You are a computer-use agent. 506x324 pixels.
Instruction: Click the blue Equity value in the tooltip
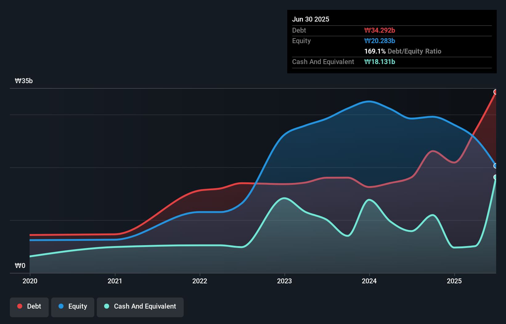pyautogui.click(x=379, y=41)
